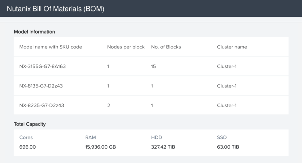
Task: Click the 15,936.00 GB RAM value
Action: coord(101,147)
